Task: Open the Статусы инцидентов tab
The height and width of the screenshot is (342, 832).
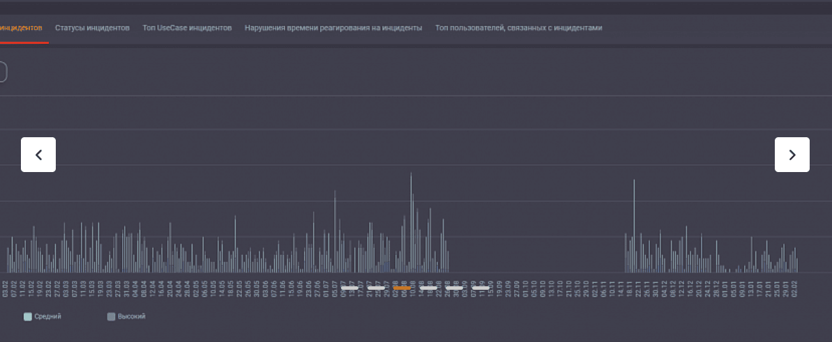Action: 92,28
